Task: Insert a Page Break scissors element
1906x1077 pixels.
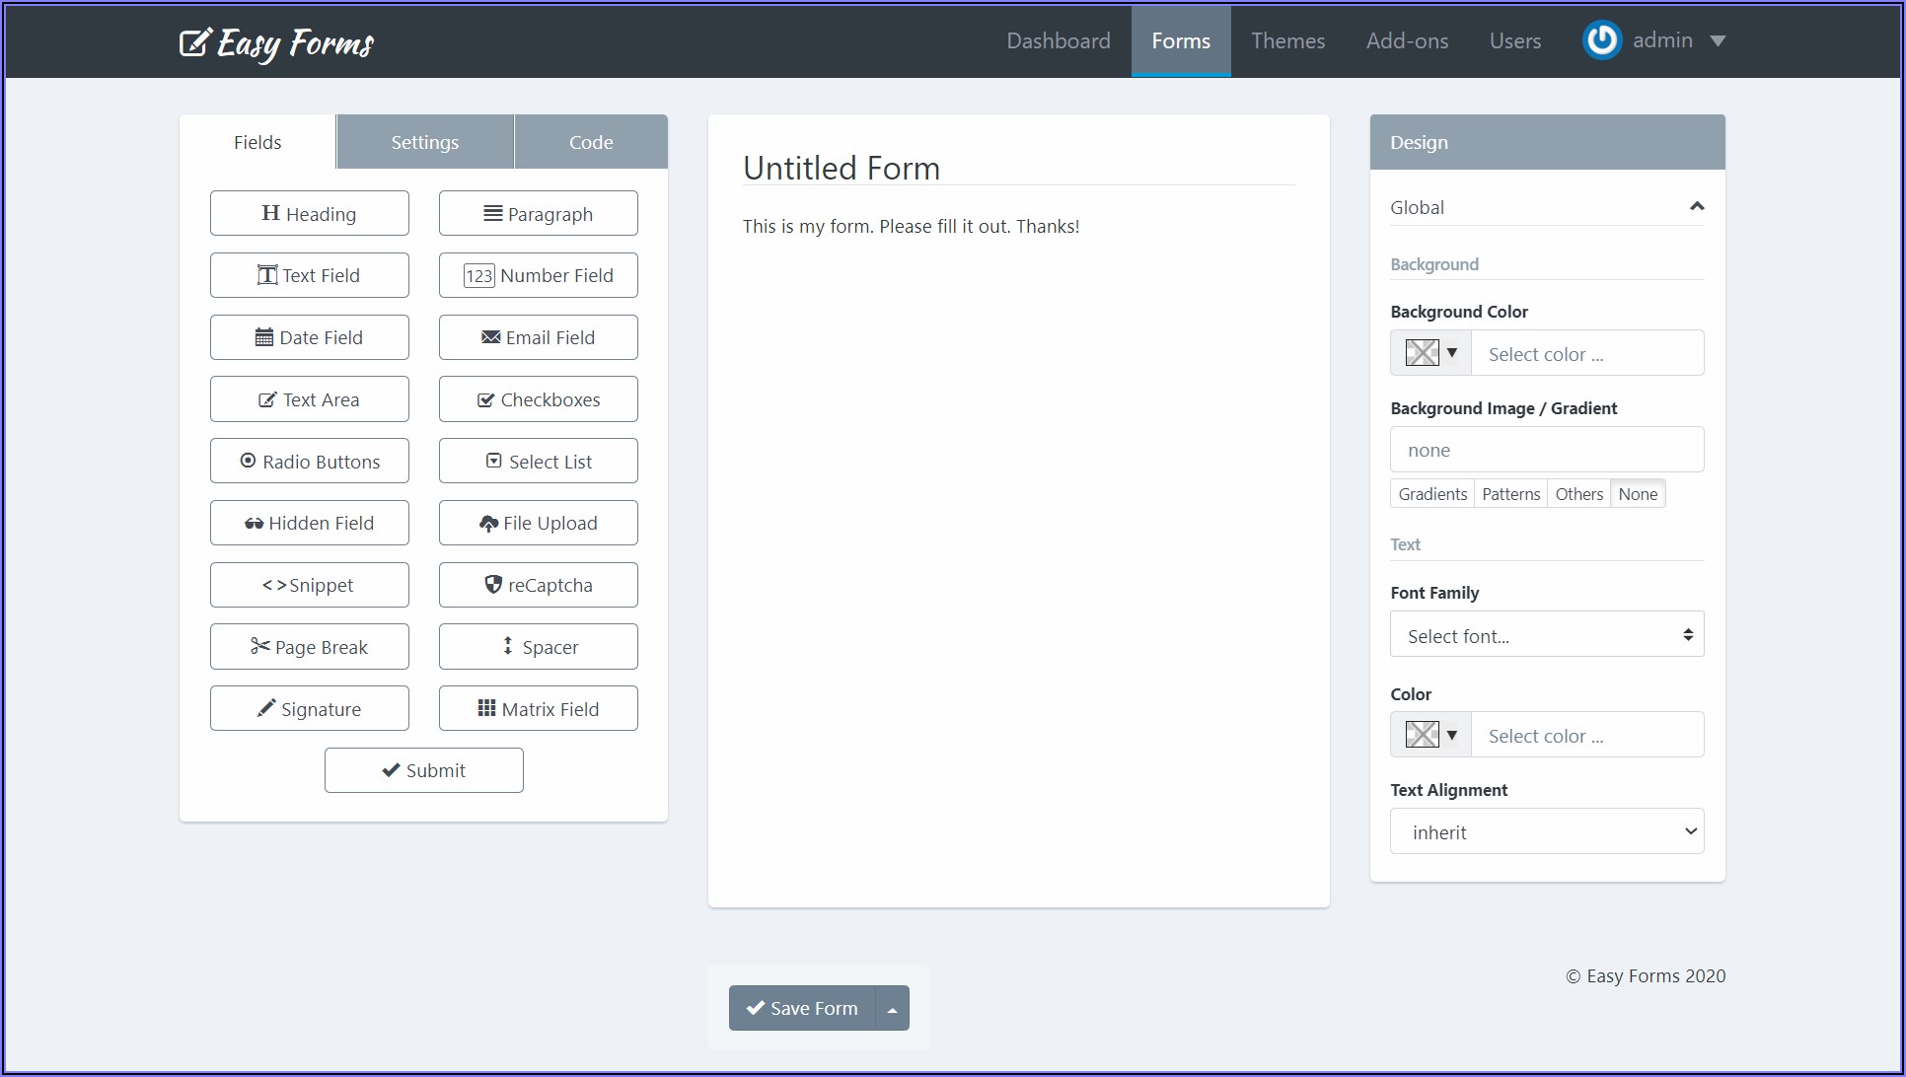Action: tap(309, 647)
